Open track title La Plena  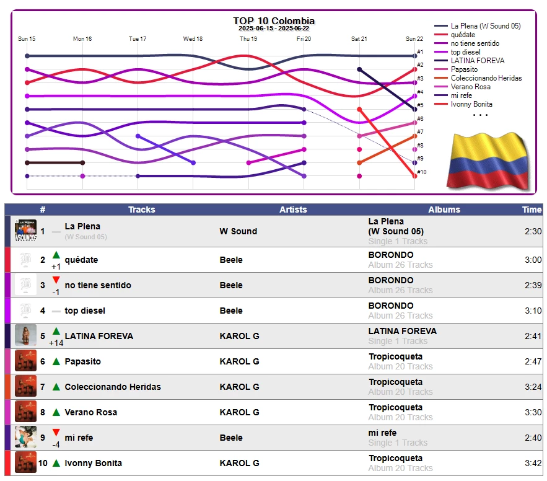click(x=82, y=226)
